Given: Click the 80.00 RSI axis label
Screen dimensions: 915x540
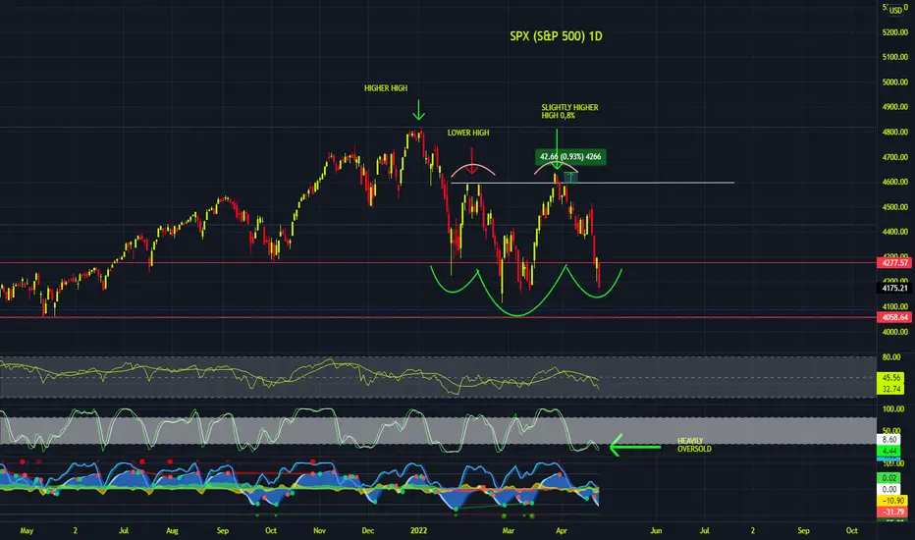Looking at the screenshot, I should click(891, 356).
